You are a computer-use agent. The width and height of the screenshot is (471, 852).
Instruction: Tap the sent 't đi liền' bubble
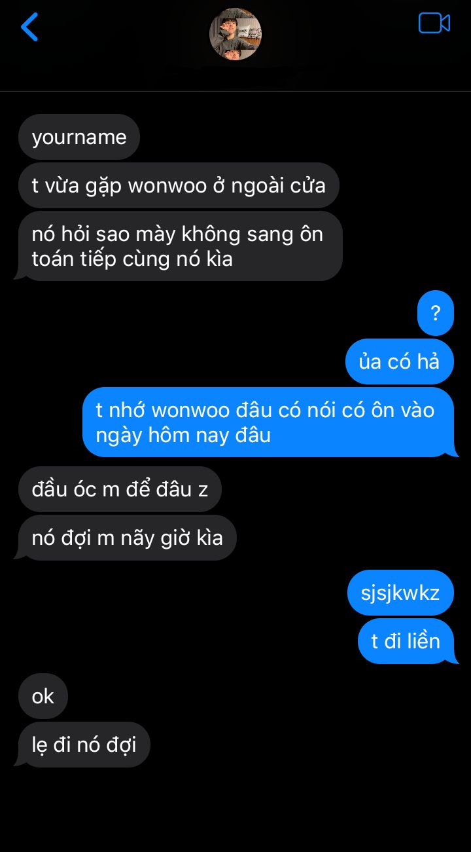tap(407, 641)
